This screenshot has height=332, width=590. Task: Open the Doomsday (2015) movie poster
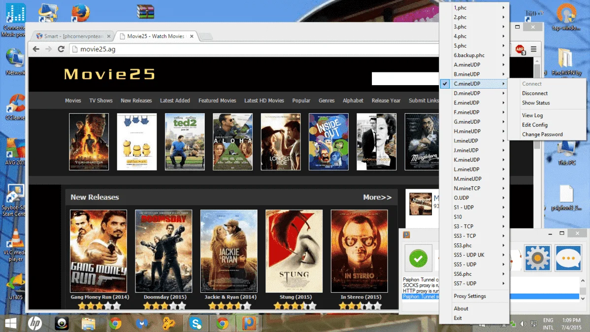point(164,251)
